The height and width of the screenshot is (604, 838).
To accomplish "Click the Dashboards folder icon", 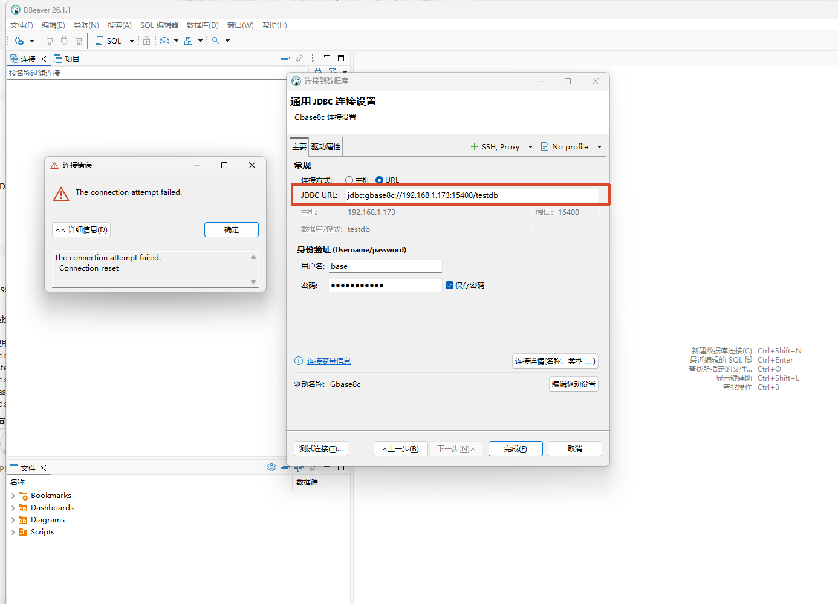I will (x=23, y=508).
